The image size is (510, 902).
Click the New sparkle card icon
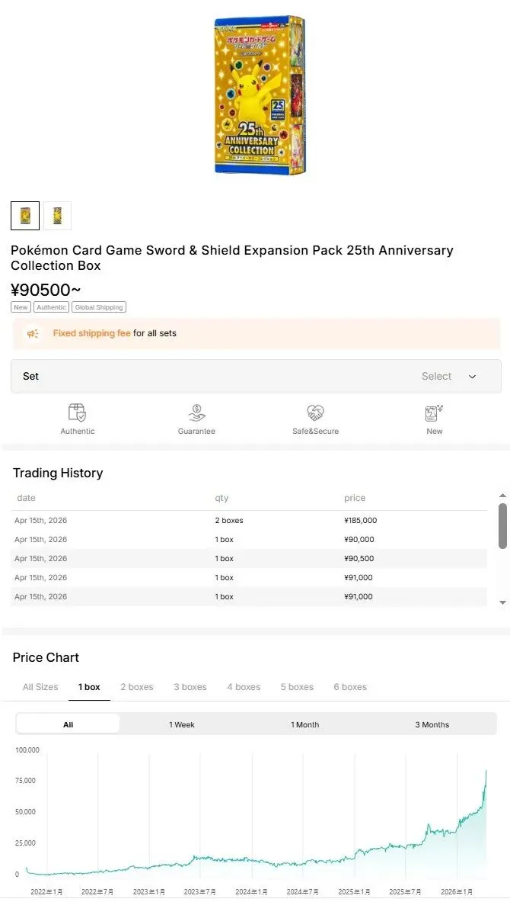[434, 412]
